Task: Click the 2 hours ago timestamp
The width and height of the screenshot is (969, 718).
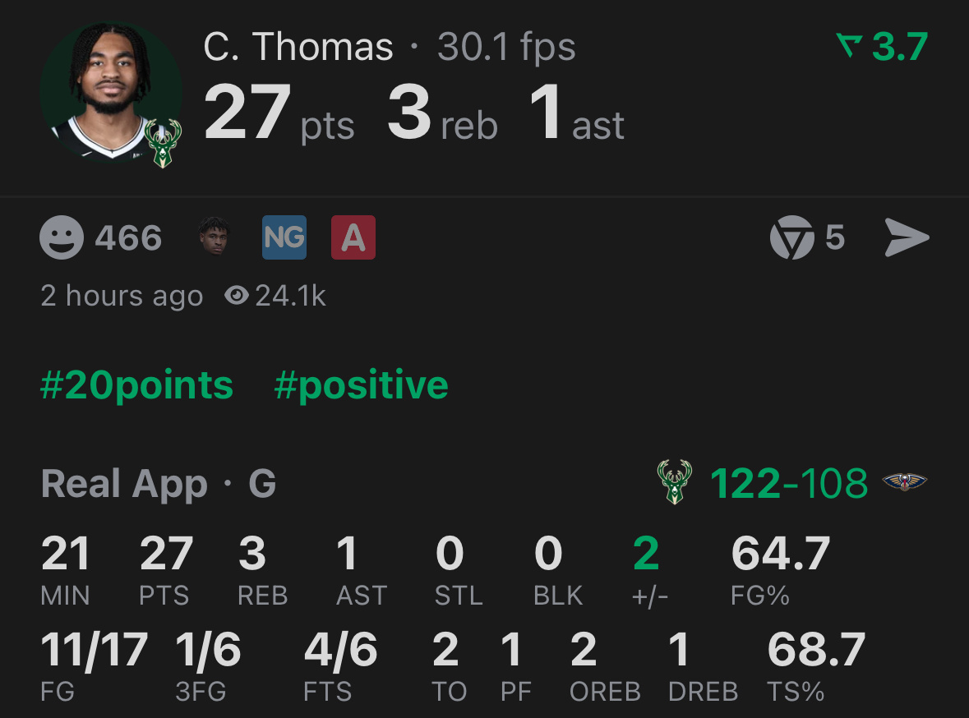Action: 122,297
